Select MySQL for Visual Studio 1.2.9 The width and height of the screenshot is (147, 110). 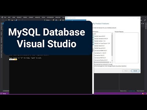pyautogui.click(x=102, y=43)
